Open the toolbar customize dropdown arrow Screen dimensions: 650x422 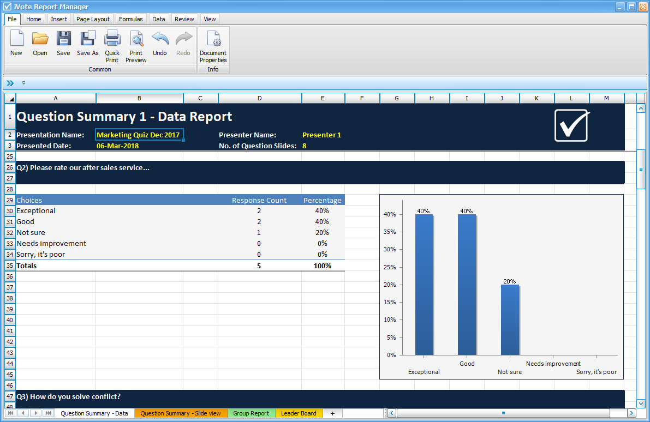pos(23,83)
